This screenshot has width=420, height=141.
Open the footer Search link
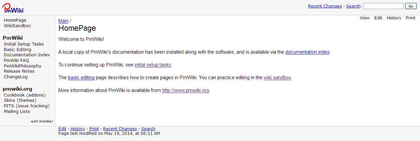[x=148, y=129]
